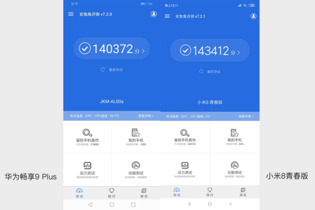Open 查看详情 temperature details on Xiaomi screen
315x210 pixels.
click(x=246, y=116)
